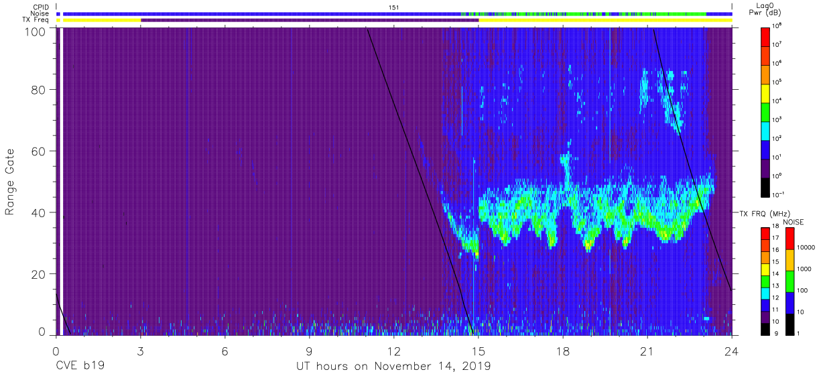Click the '21' tick on the time axis

[647, 351]
